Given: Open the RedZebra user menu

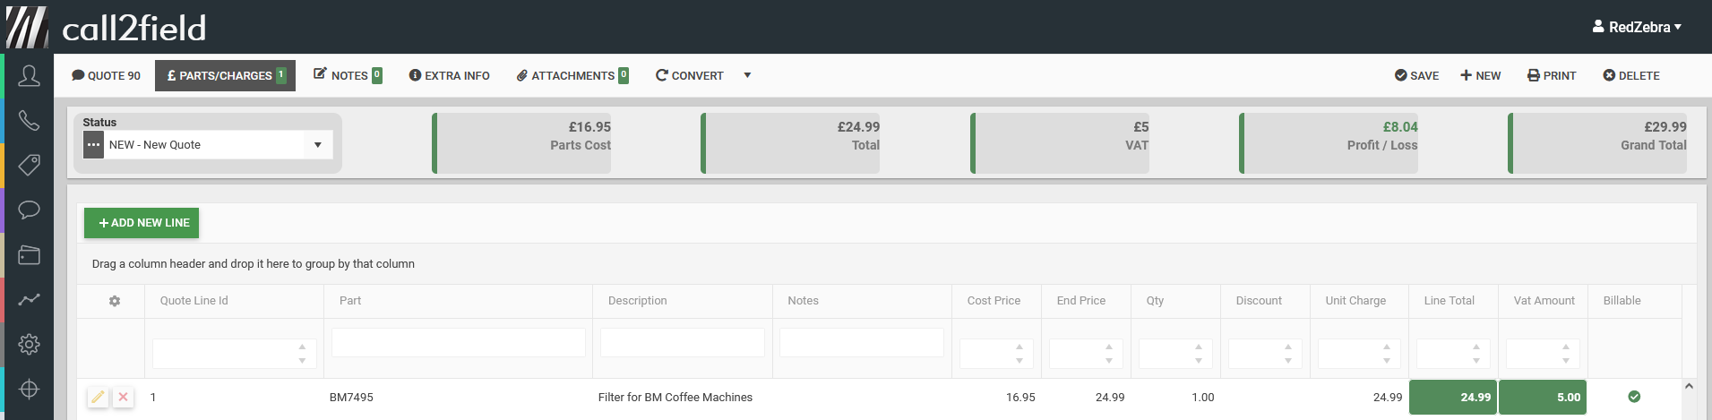Looking at the screenshot, I should [x=1637, y=27].
